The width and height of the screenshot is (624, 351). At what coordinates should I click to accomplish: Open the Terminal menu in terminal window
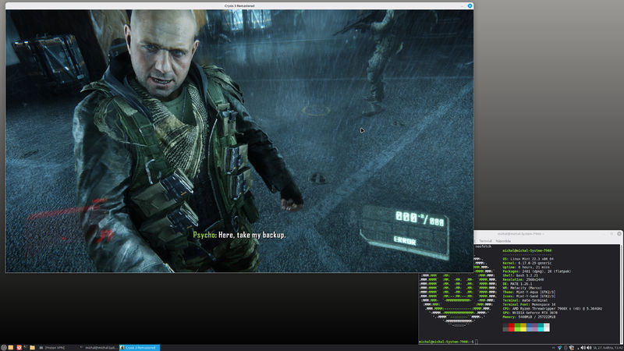coord(485,241)
